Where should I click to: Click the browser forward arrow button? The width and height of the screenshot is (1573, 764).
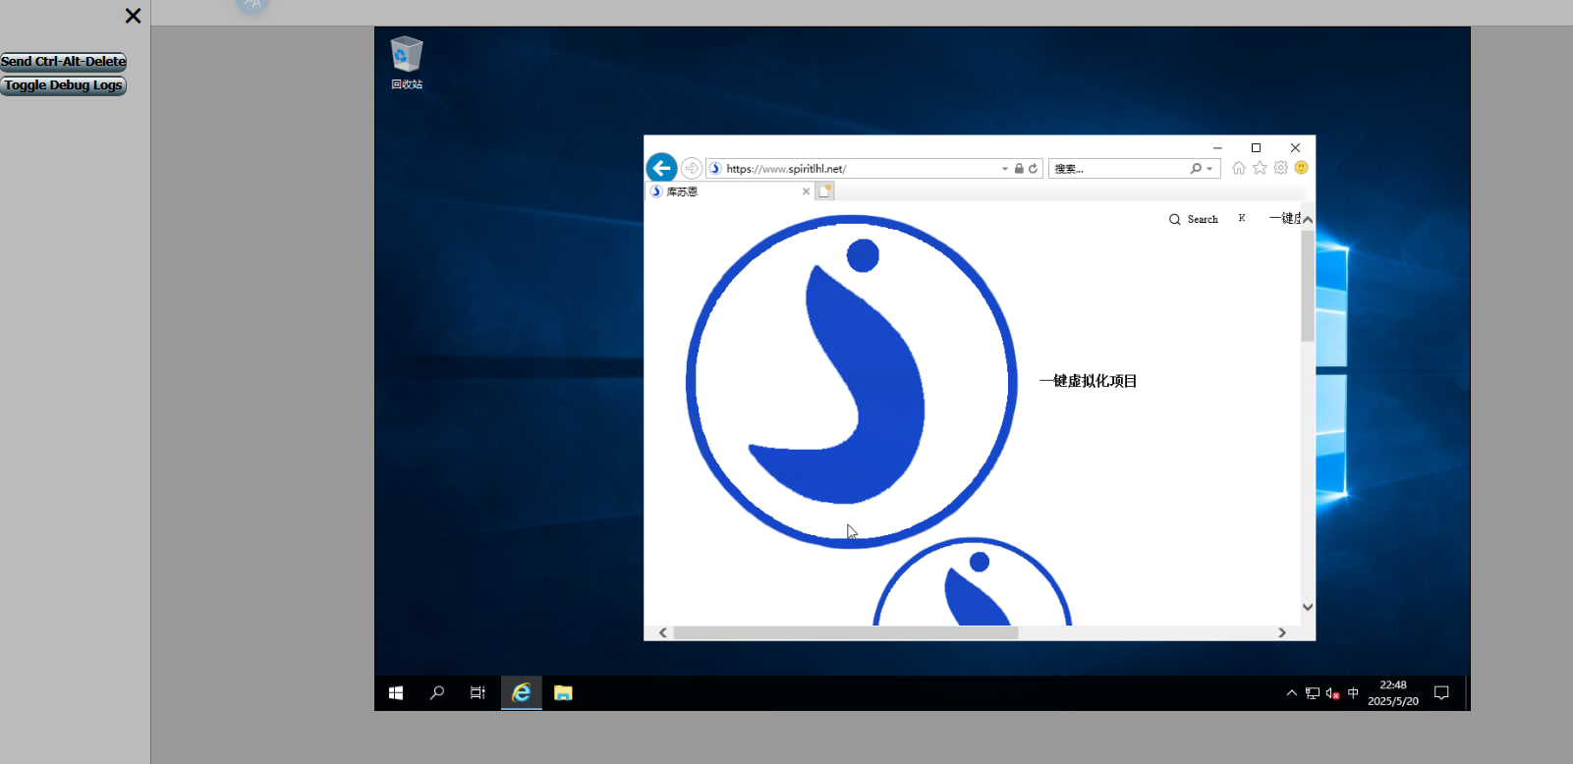point(692,168)
